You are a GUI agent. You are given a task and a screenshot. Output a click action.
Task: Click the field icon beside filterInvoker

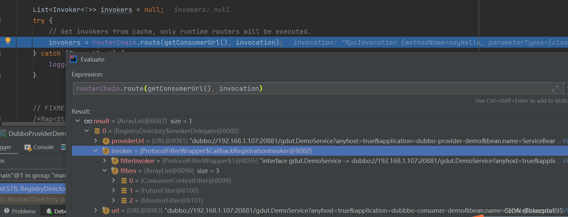[115, 161]
